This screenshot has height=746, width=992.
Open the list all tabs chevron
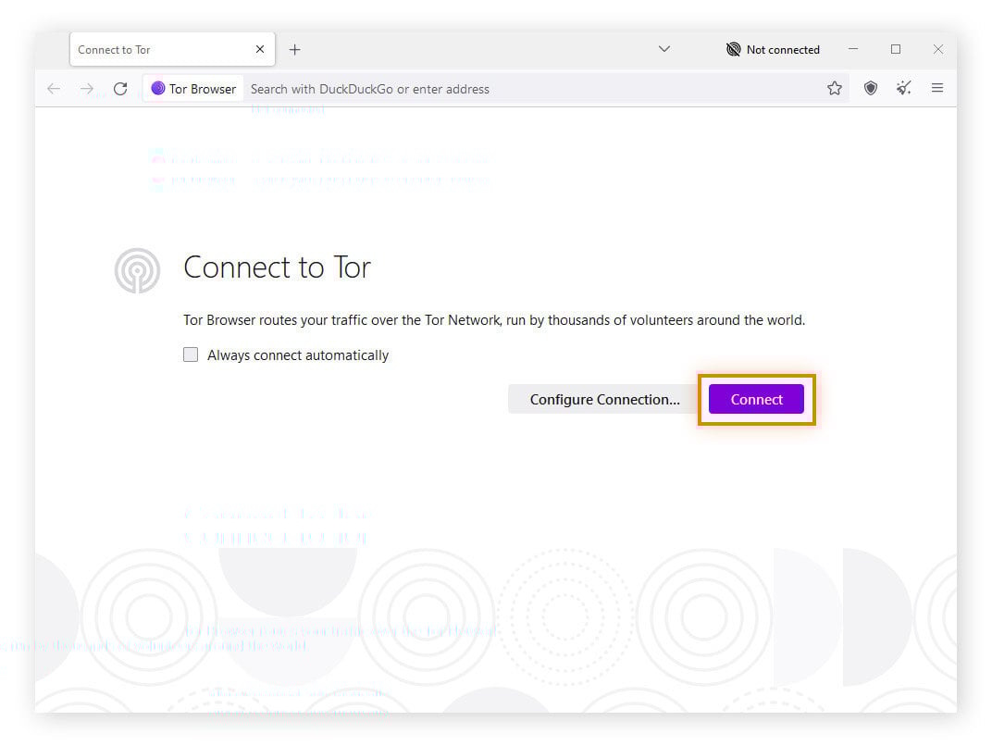pyautogui.click(x=663, y=49)
